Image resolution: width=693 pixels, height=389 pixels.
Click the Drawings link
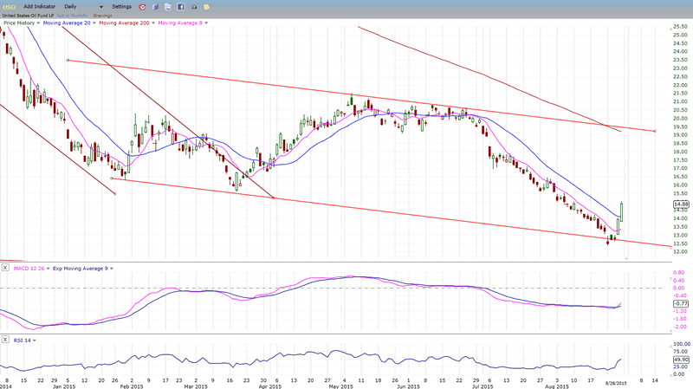tap(103, 15)
